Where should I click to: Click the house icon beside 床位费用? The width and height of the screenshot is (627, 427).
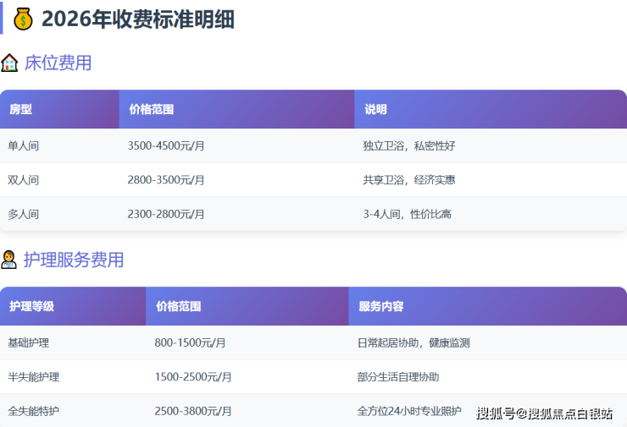click(x=9, y=63)
